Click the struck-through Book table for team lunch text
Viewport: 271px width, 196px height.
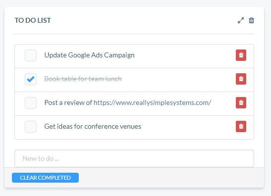point(83,79)
